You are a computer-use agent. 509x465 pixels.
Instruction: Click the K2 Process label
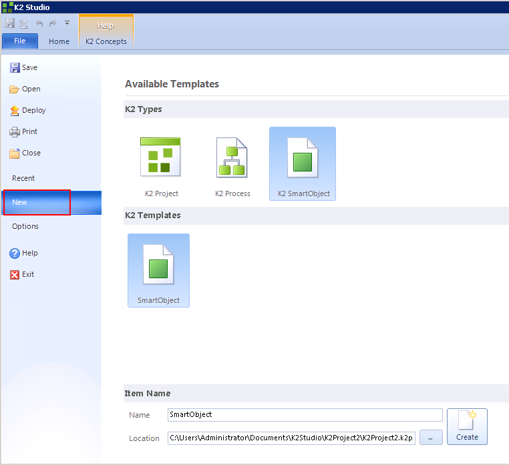[x=232, y=193]
